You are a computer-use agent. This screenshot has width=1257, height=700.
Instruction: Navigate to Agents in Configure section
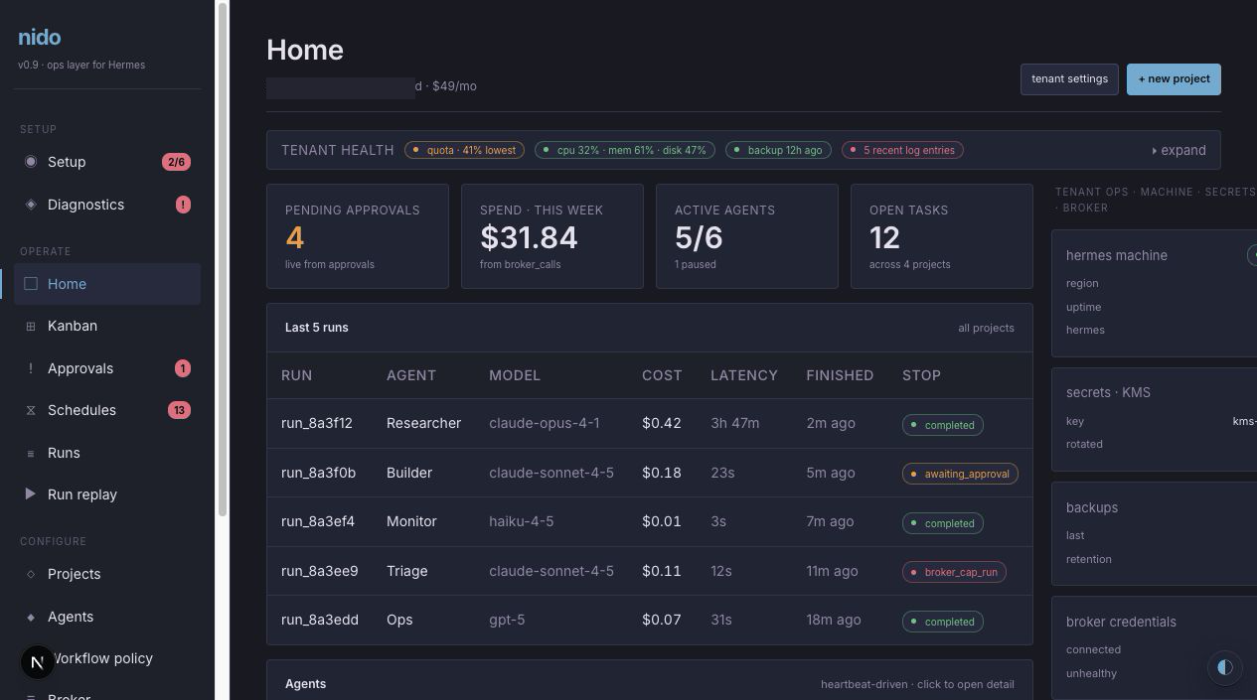point(107,617)
